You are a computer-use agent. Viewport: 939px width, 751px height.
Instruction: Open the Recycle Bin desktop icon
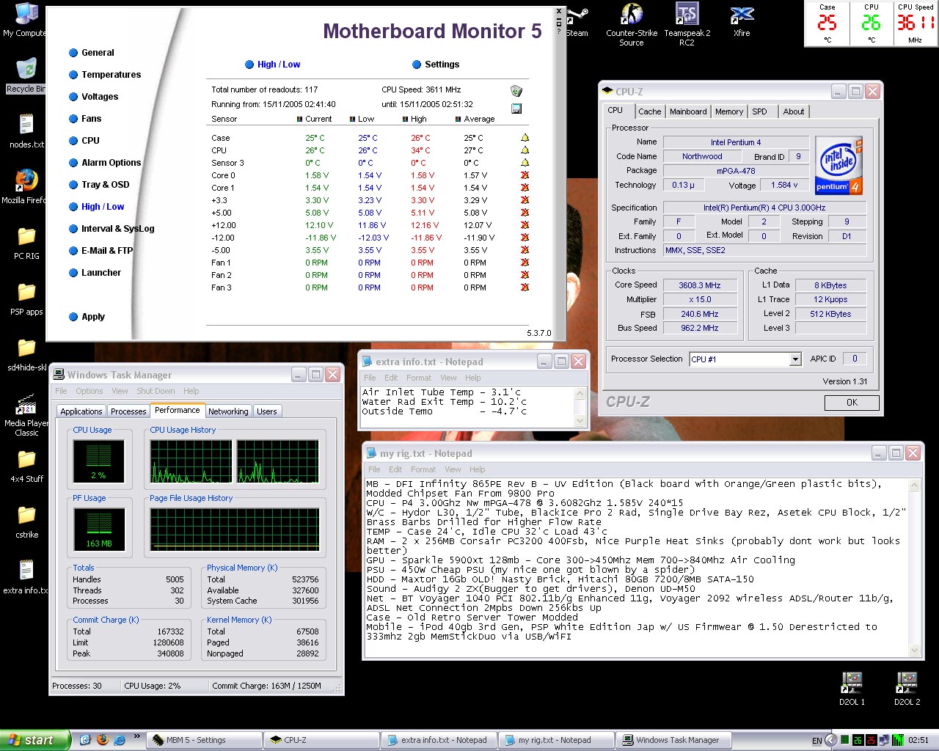(x=26, y=76)
